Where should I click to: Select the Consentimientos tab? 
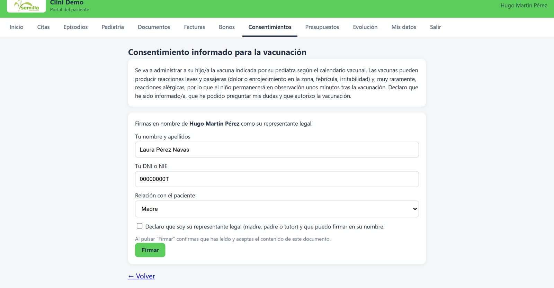270,27
